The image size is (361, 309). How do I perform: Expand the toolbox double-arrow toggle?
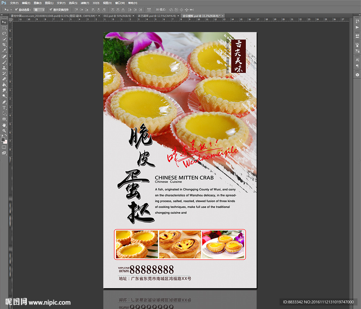(2, 15)
